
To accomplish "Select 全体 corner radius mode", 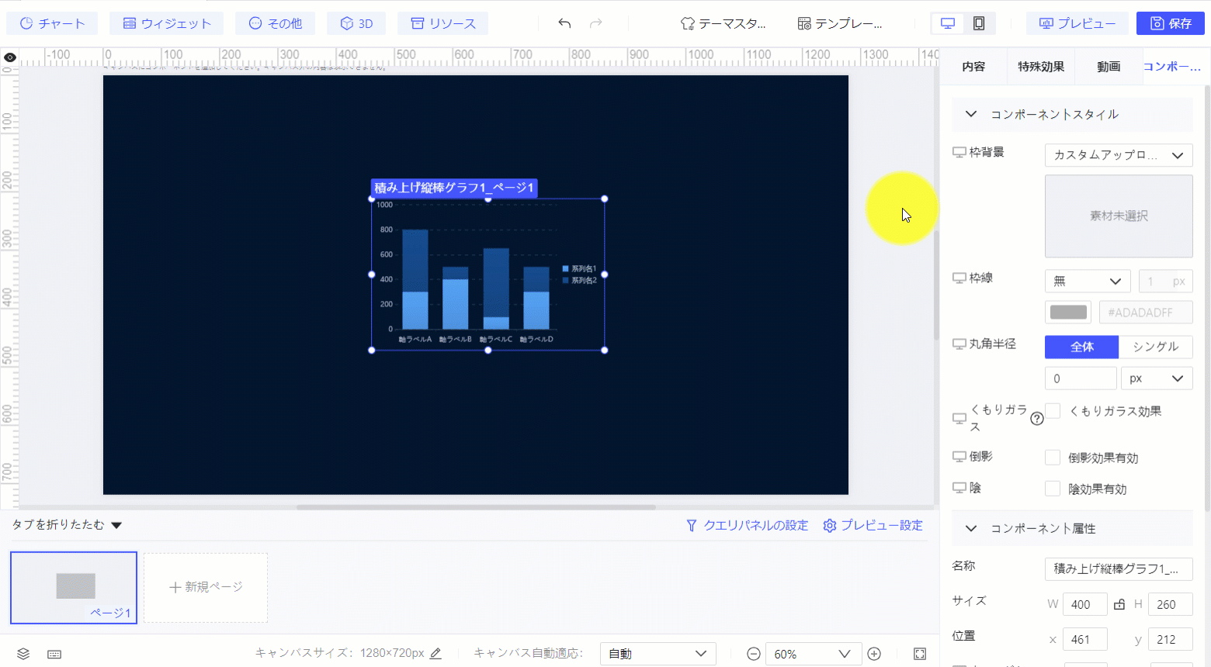I will pos(1081,347).
